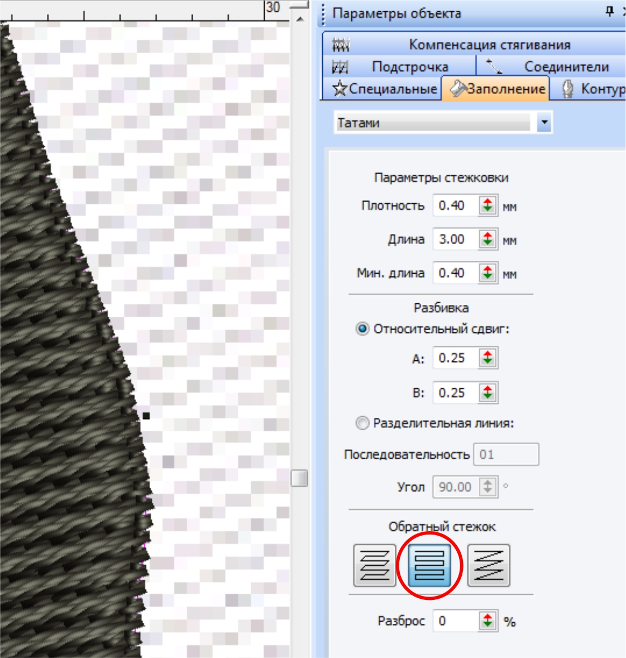Select the Разделительная линия radio button
The width and height of the screenshot is (626, 658).
362,423
